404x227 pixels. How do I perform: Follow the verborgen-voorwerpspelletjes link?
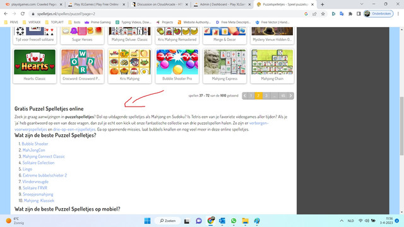[x=259, y=123]
